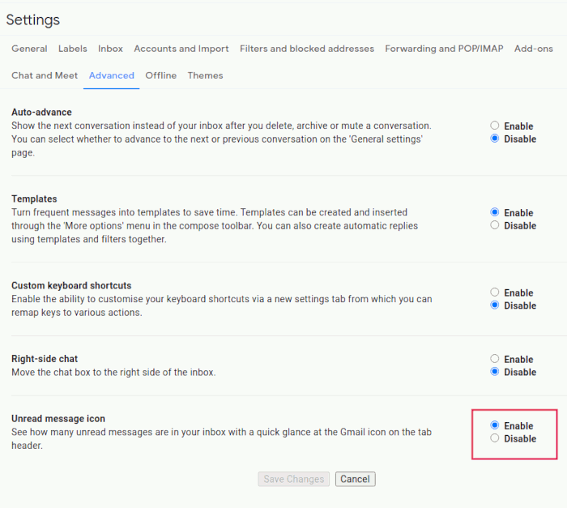Switch to Forwarding and POP/IMAP tab
This screenshot has width=567, height=508.
[x=444, y=49]
